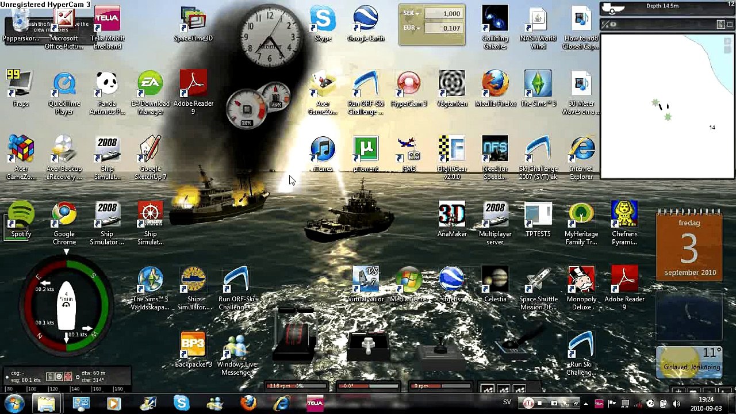Open Adobe Reader 9 beside EA Download Manager

click(193, 93)
